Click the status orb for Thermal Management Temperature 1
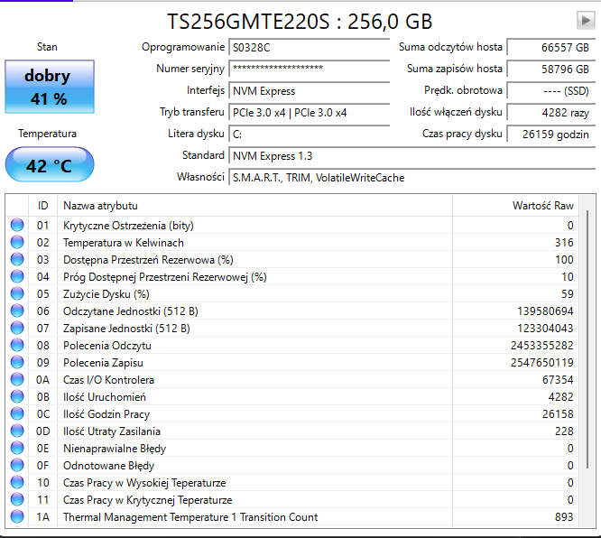Image resolution: width=601 pixels, height=538 pixels. 17,517
